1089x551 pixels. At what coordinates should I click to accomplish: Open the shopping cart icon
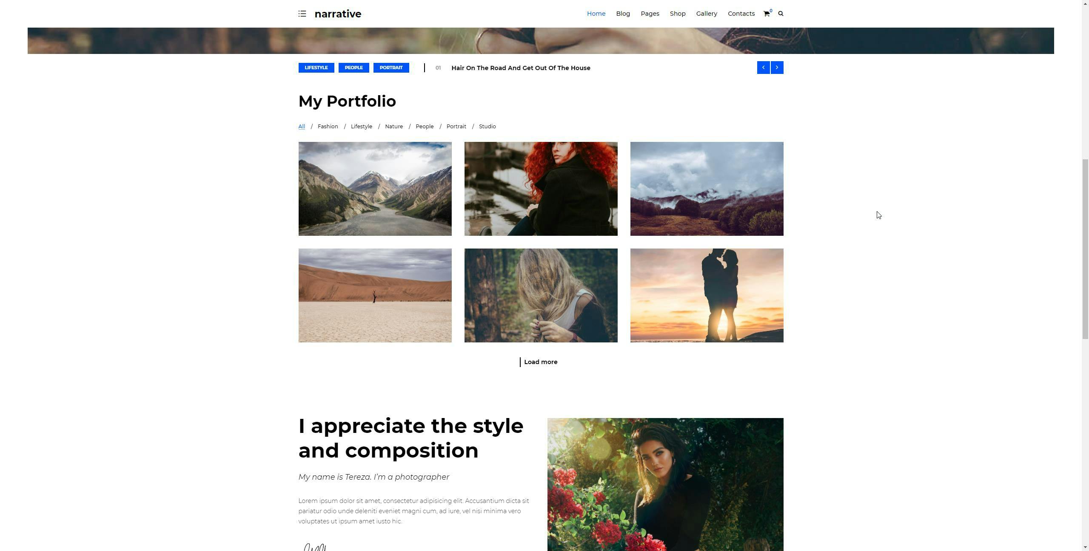pyautogui.click(x=767, y=14)
